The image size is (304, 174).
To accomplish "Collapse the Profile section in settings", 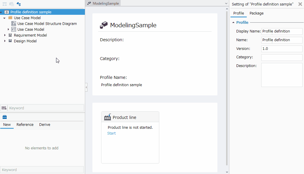I will pos(233,22).
